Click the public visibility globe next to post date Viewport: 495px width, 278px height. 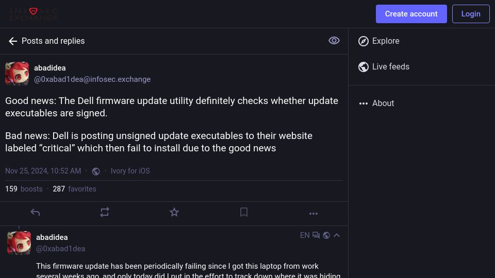pos(96,171)
